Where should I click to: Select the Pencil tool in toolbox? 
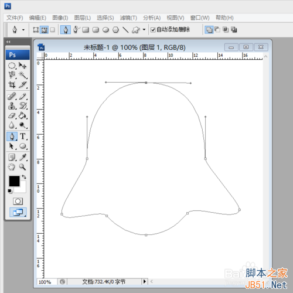(22, 96)
